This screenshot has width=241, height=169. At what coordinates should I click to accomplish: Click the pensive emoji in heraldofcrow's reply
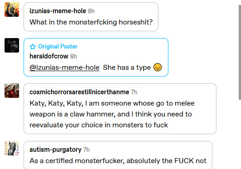click(157, 67)
